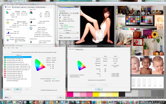
Task: Select target 120cd 5000K 1.80 in list
Action: tap(18, 61)
